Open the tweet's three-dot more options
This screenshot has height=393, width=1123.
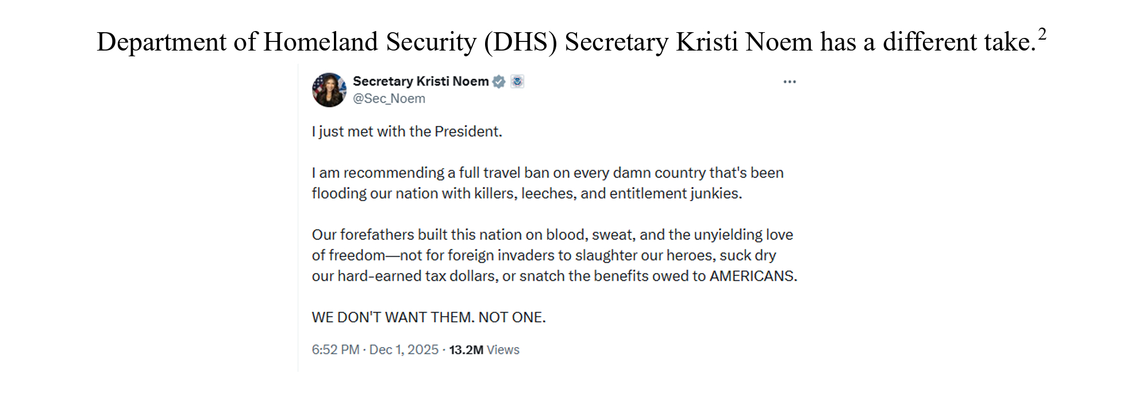click(790, 82)
